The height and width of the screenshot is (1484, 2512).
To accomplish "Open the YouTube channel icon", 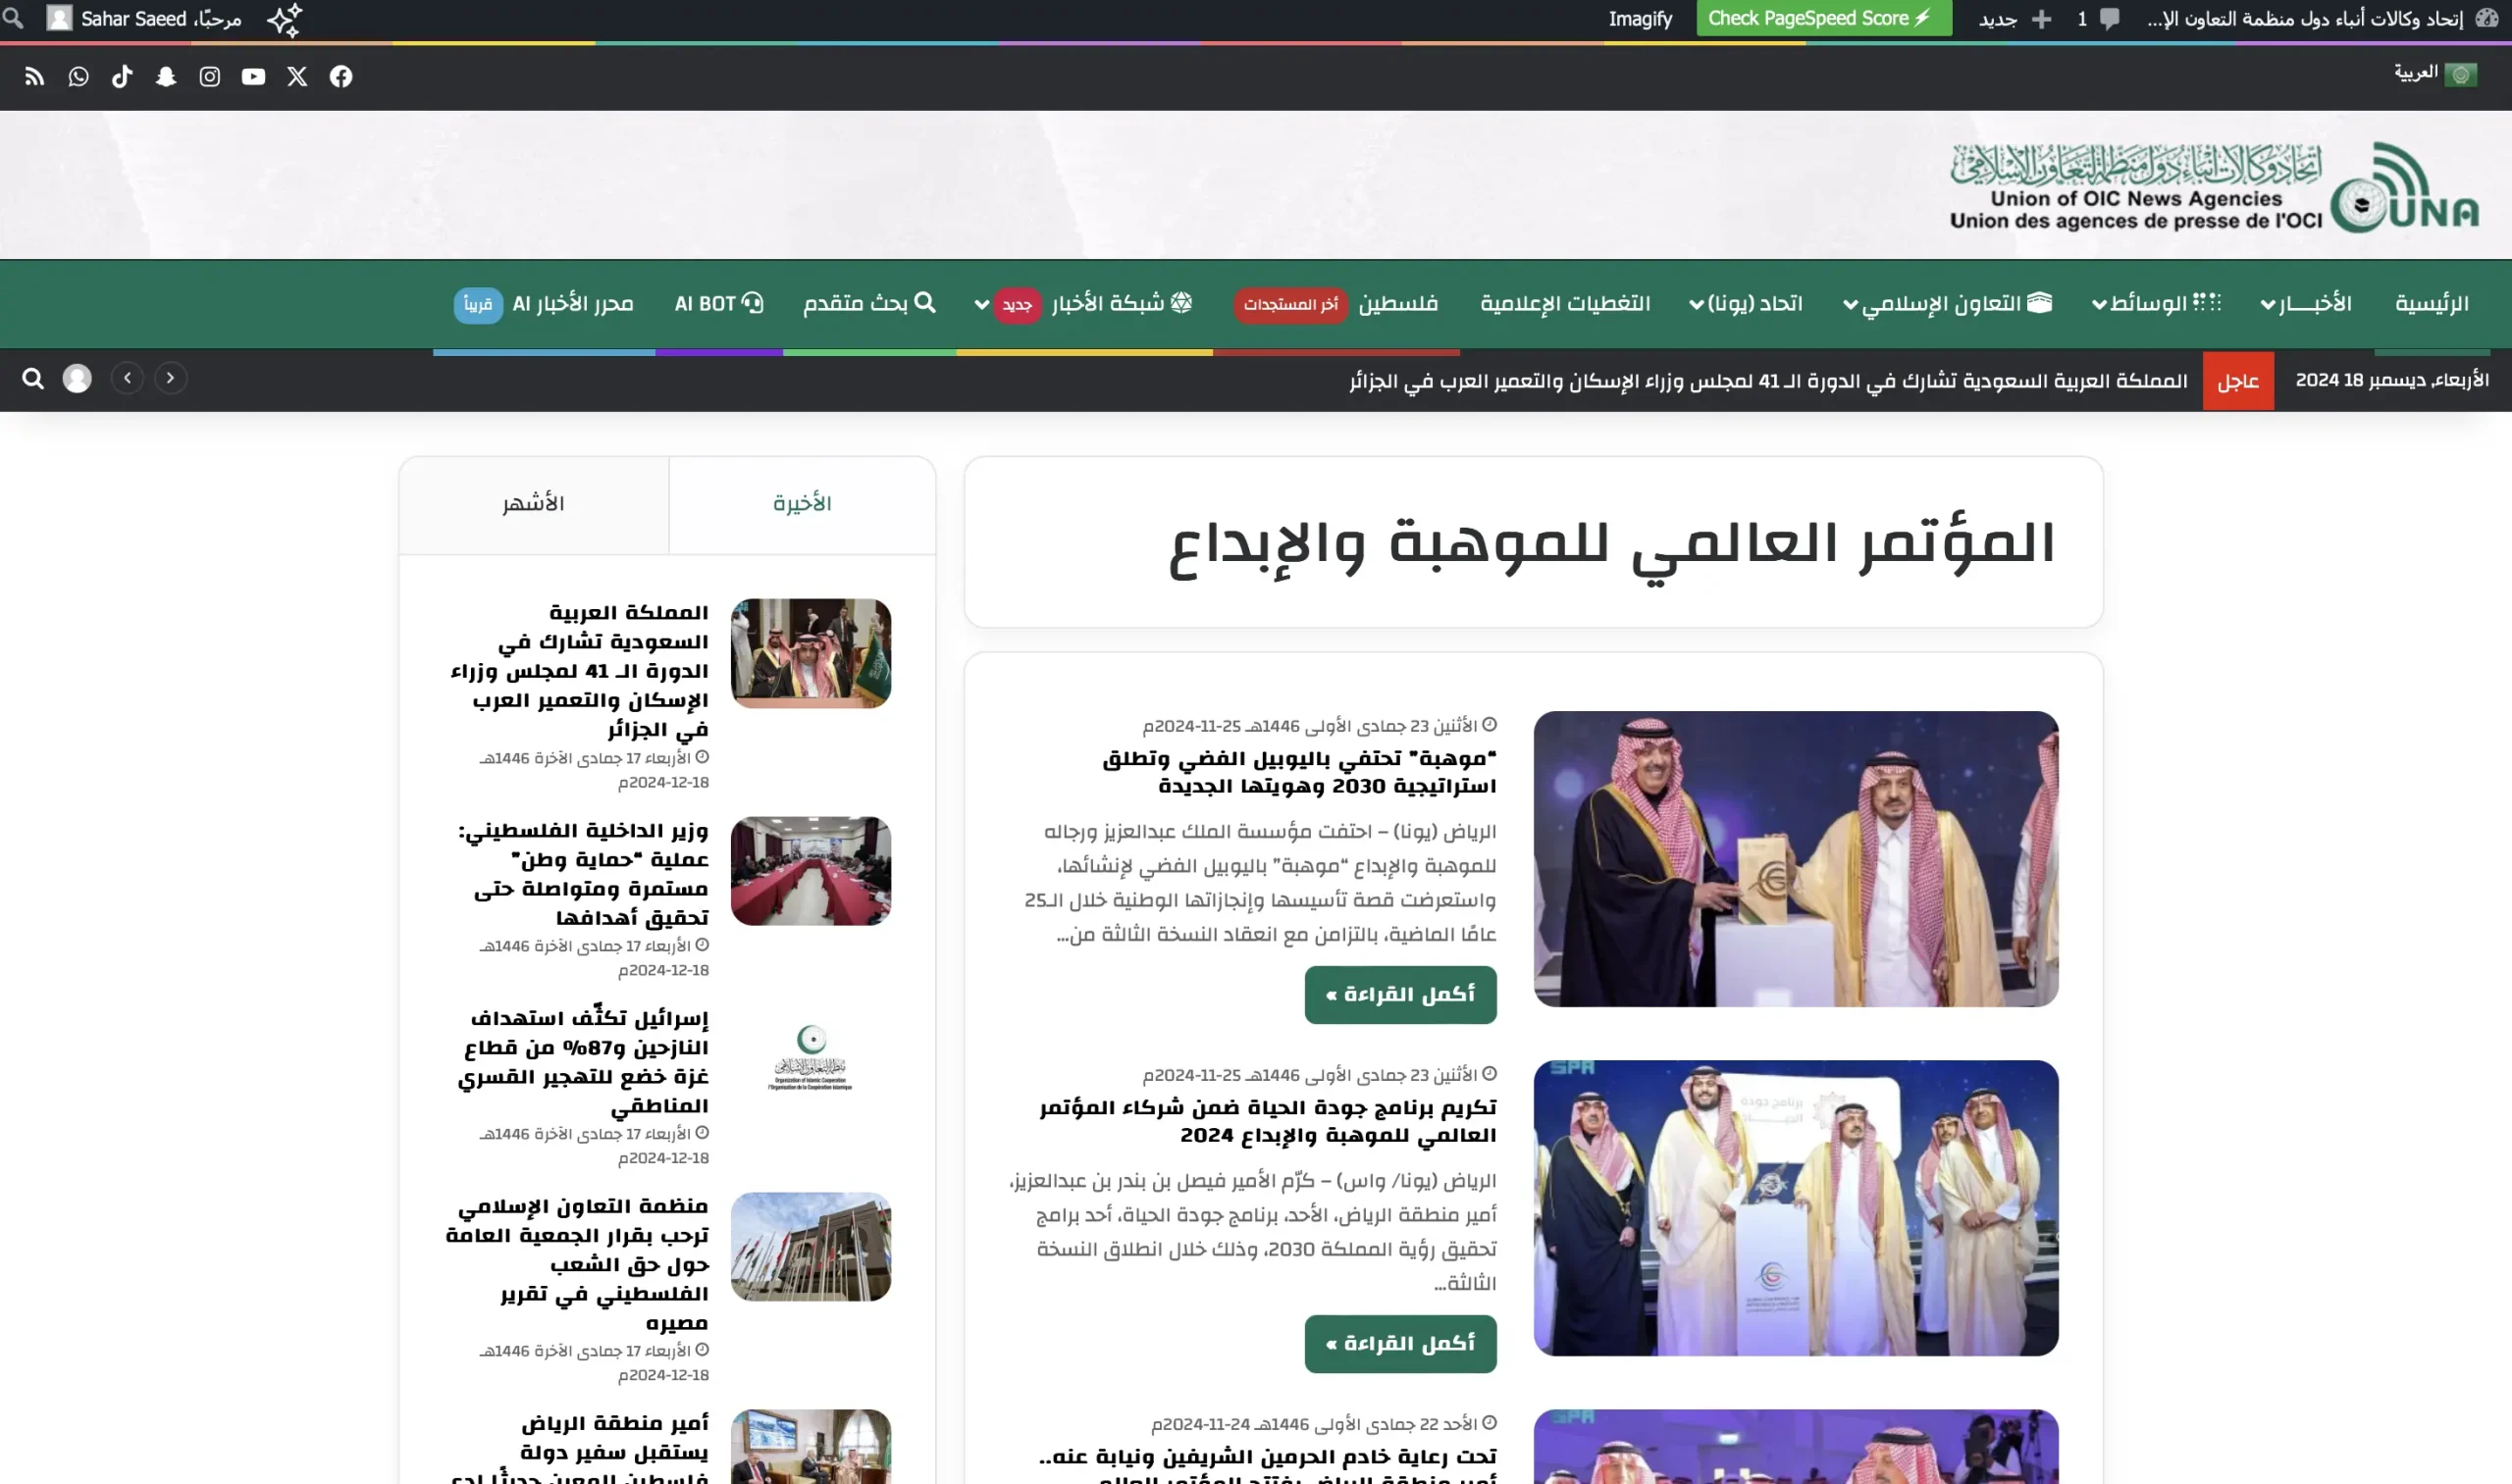I will 253,77.
